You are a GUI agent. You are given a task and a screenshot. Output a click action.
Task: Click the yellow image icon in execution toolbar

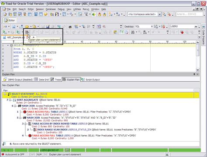(115, 32)
